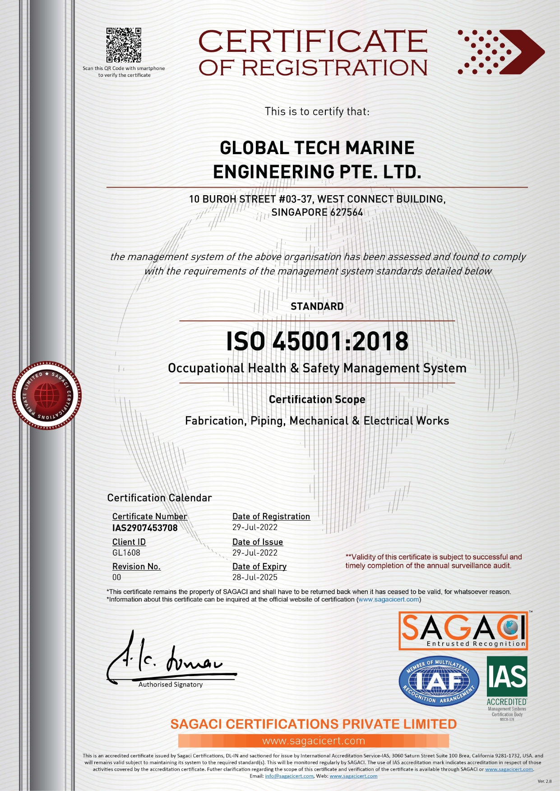This screenshot has height=791, width=560.
Task: Click the 'STANDARD' heading
Action: (x=317, y=306)
